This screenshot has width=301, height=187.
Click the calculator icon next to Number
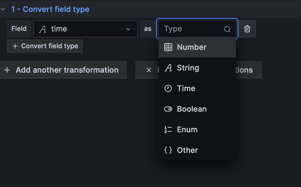(x=168, y=47)
